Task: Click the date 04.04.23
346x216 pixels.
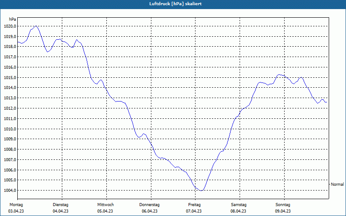Action: (x=61, y=211)
